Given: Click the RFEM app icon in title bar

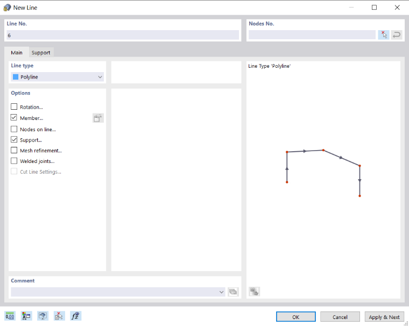Looking at the screenshot, I should (7, 8).
